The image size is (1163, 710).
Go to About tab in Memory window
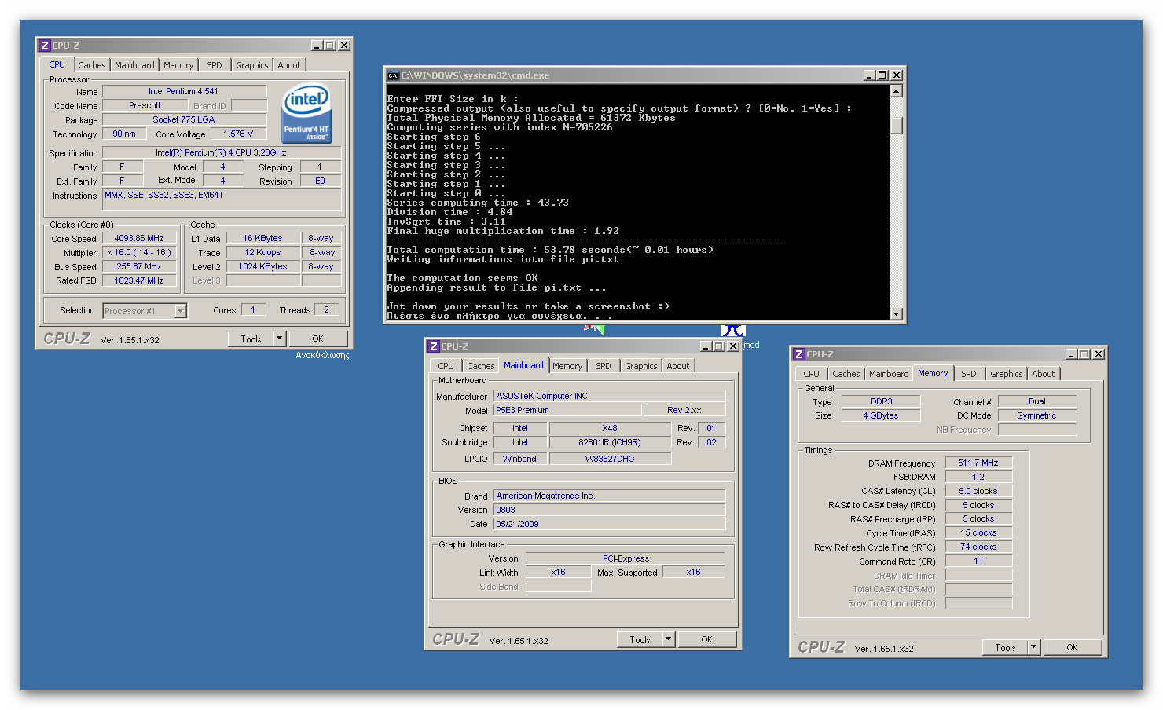pyautogui.click(x=1044, y=374)
